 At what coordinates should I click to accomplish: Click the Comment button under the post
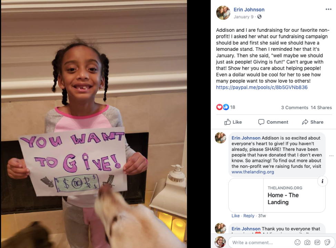tap(273, 122)
